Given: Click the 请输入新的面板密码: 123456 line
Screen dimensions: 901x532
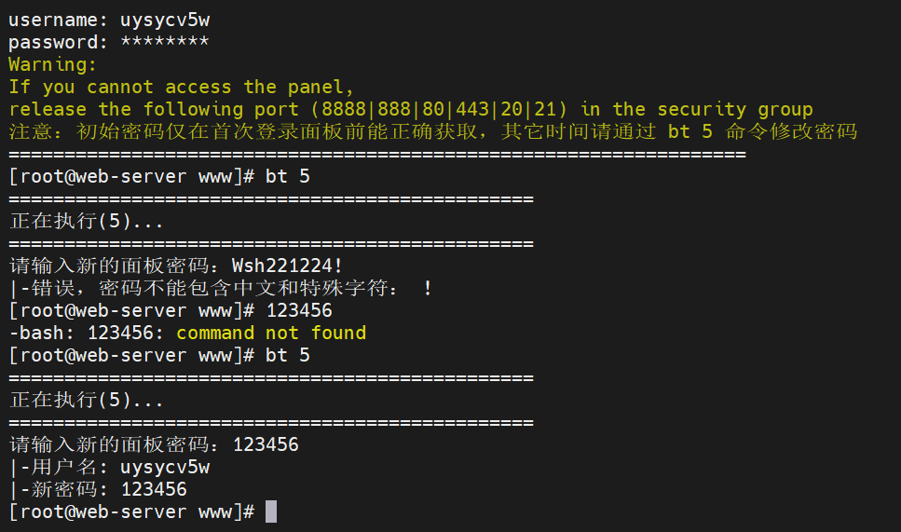Looking at the screenshot, I should click(154, 444).
